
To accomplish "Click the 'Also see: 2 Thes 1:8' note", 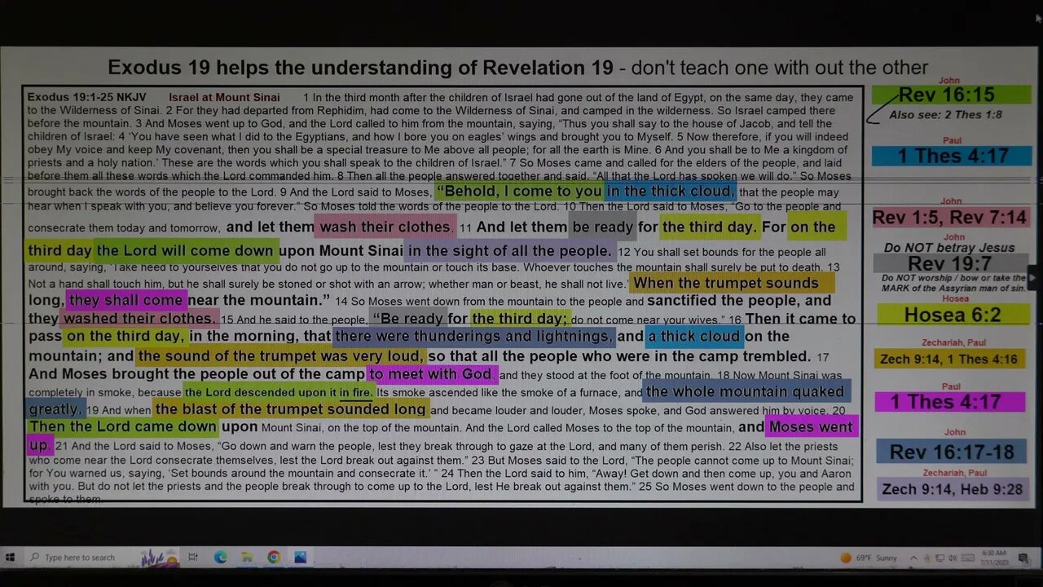I will click(x=945, y=115).
